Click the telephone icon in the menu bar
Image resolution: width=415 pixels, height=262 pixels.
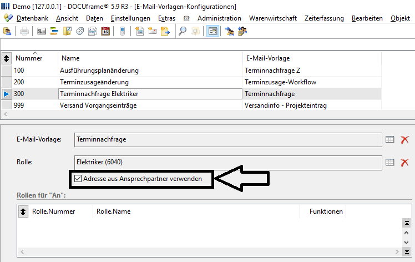[186, 18]
